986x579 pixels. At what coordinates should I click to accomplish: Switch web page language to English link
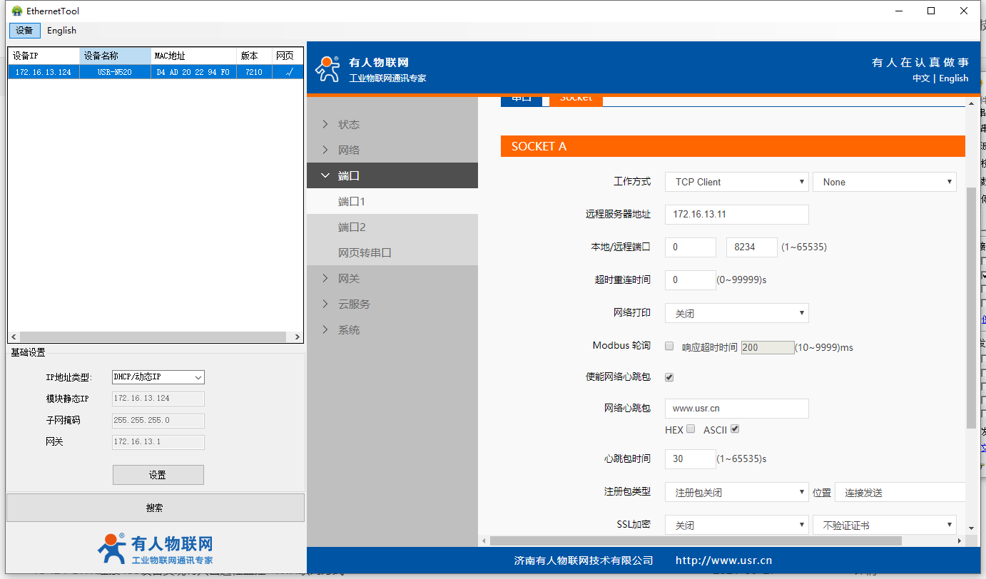pyautogui.click(x=953, y=78)
